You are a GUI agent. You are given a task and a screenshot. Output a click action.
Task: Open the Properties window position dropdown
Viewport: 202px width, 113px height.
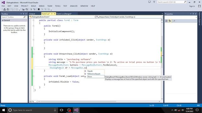[191, 14]
